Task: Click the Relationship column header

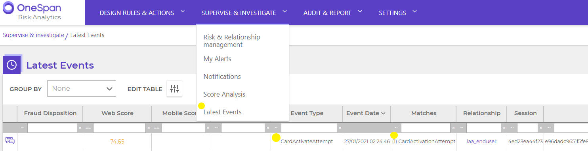Action: (x=482, y=113)
